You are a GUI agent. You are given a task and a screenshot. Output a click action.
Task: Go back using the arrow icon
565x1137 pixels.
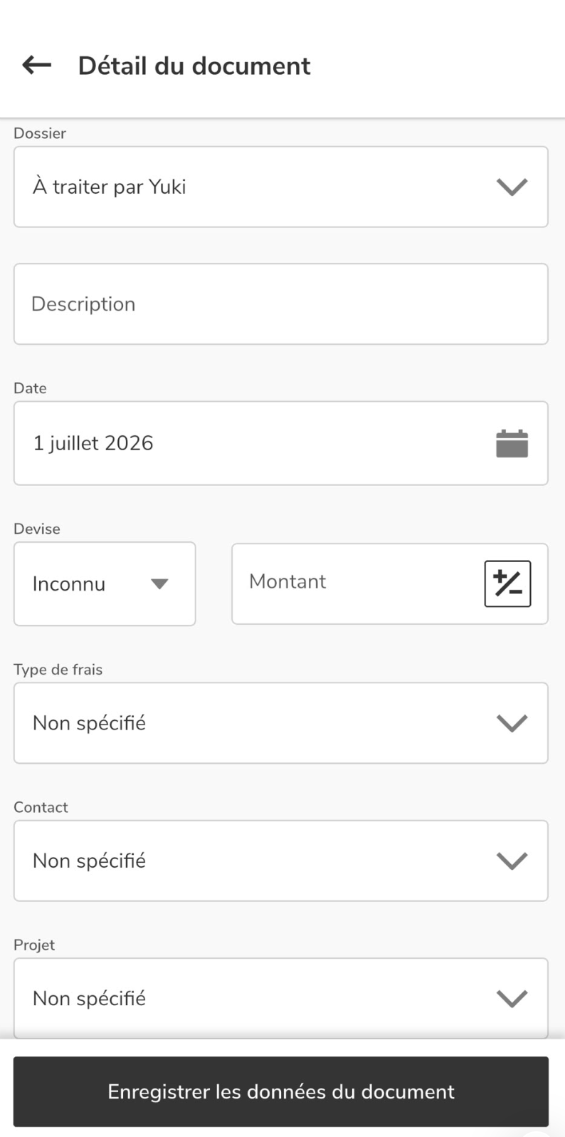click(36, 66)
